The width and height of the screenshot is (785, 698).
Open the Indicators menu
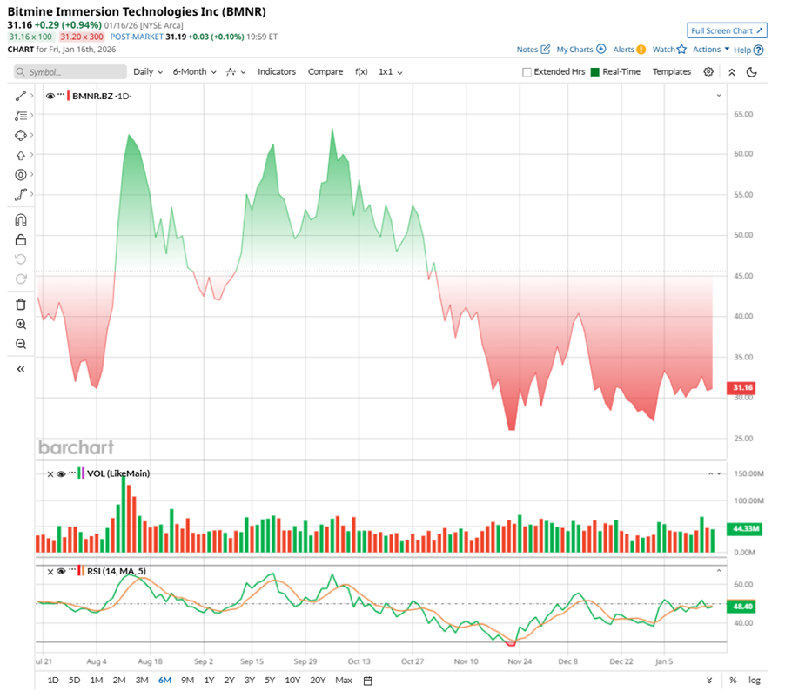pyautogui.click(x=277, y=72)
